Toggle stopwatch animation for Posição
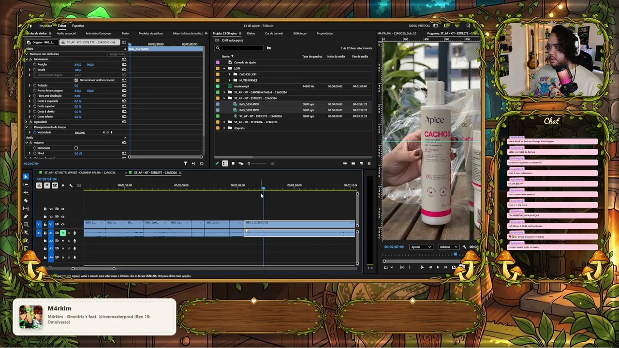Screen dimensions: 619x348 [34, 64]
